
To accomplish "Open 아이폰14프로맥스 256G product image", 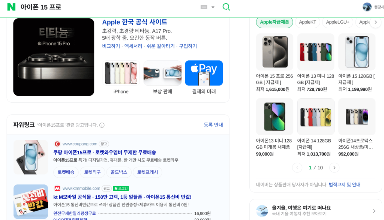I will (x=357, y=117).
